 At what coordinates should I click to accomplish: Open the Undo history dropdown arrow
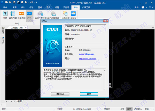29,2
